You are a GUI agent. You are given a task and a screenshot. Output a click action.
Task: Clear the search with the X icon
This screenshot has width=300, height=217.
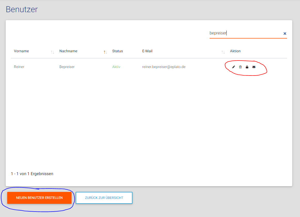[285, 33]
